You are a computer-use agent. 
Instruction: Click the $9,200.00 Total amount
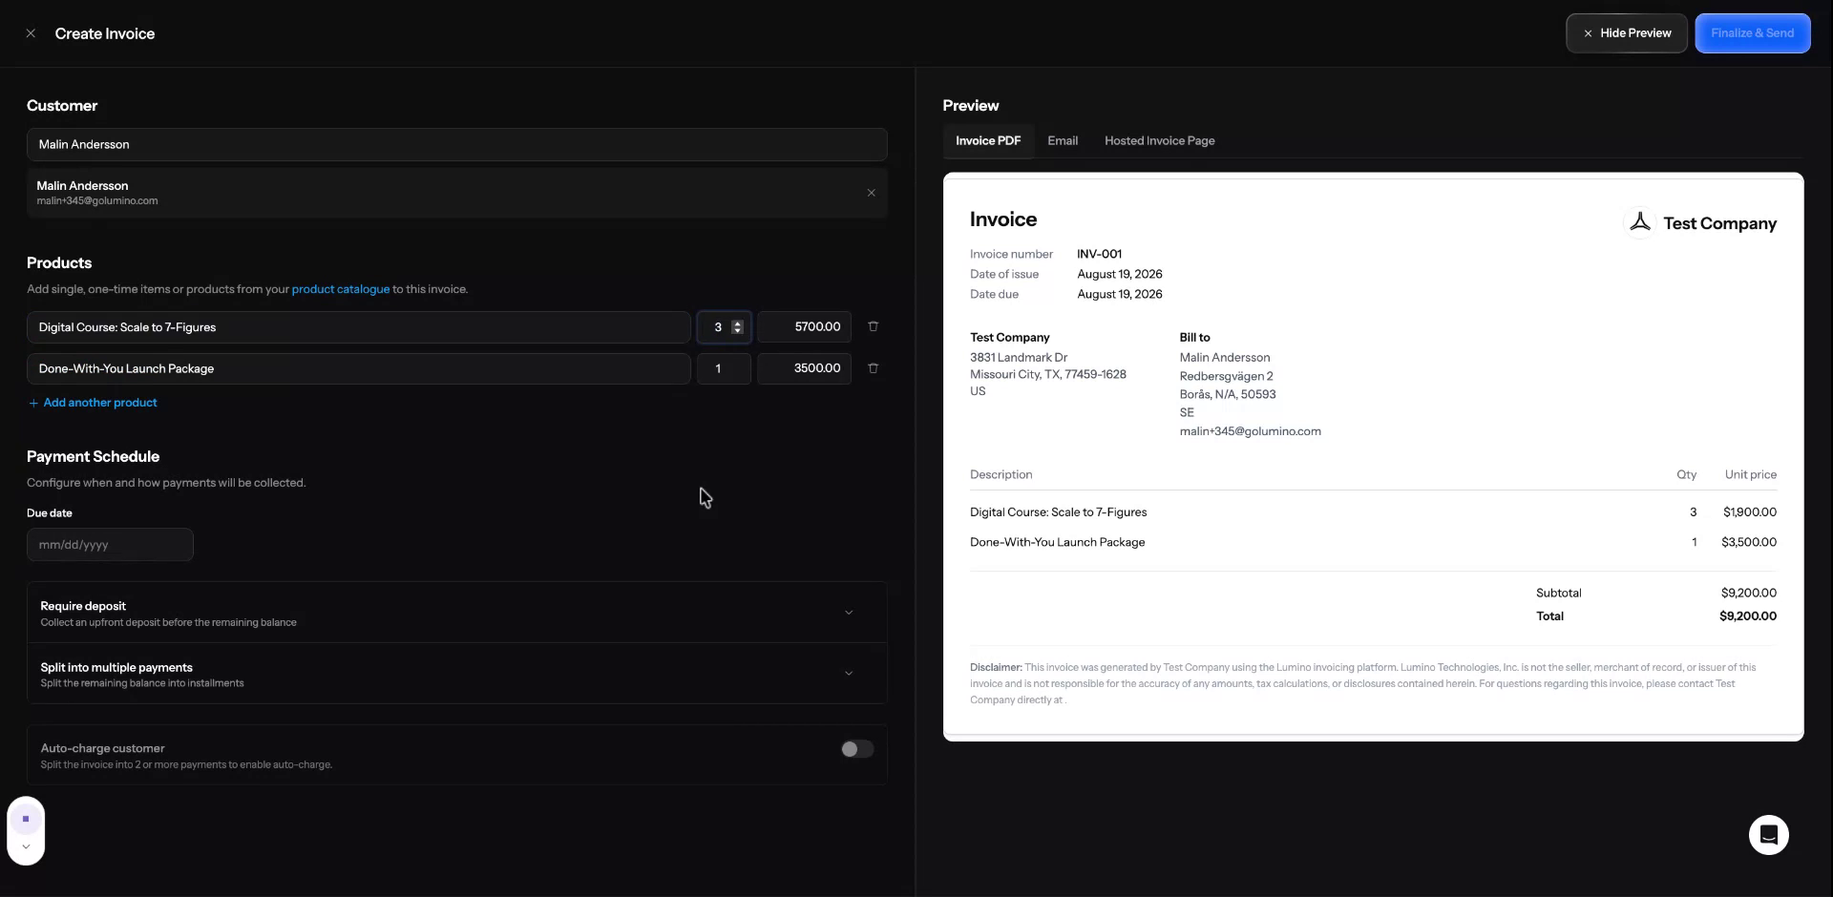[x=1747, y=616]
